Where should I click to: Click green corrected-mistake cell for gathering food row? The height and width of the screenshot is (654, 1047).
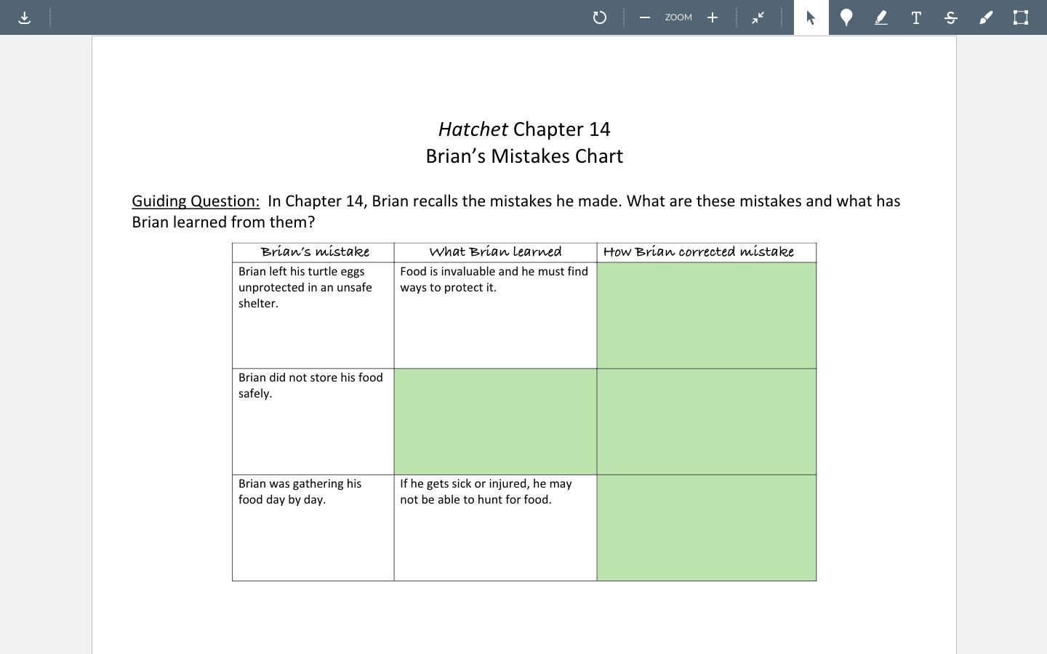point(707,528)
